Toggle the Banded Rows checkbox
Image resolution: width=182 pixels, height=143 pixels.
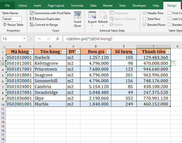tap(144, 25)
